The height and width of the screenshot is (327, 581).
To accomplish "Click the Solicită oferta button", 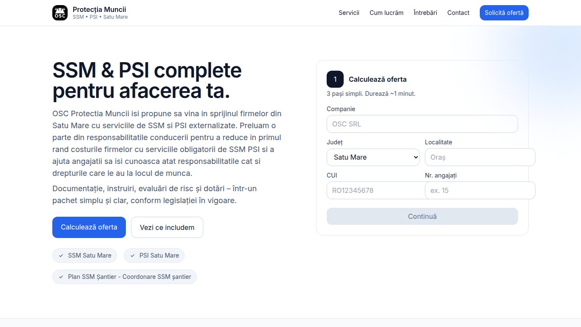I will [x=504, y=13].
